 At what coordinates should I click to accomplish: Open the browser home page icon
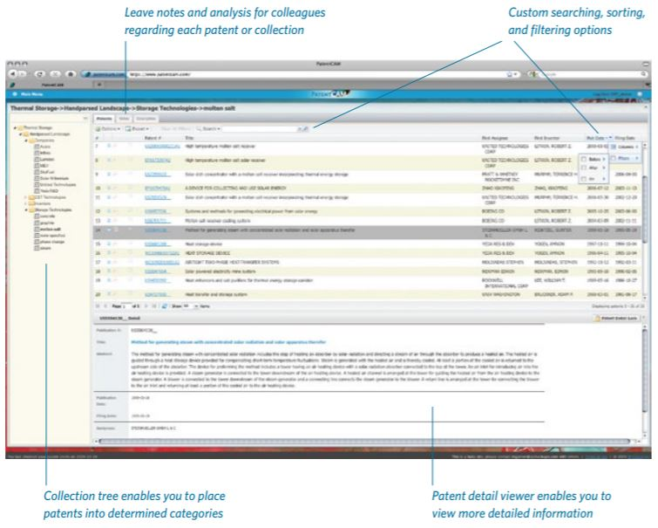[71, 74]
